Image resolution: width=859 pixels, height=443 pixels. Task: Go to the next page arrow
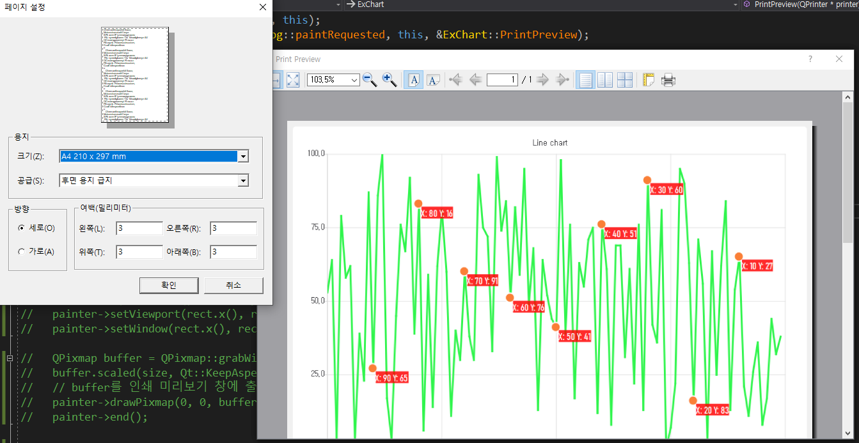[x=542, y=80]
